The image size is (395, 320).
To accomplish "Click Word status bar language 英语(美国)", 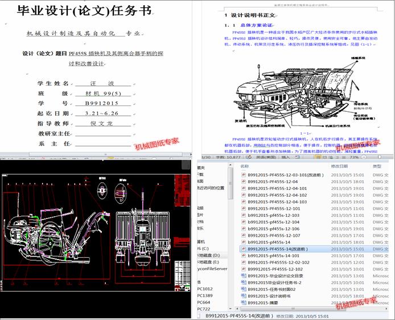I will click(266, 157).
